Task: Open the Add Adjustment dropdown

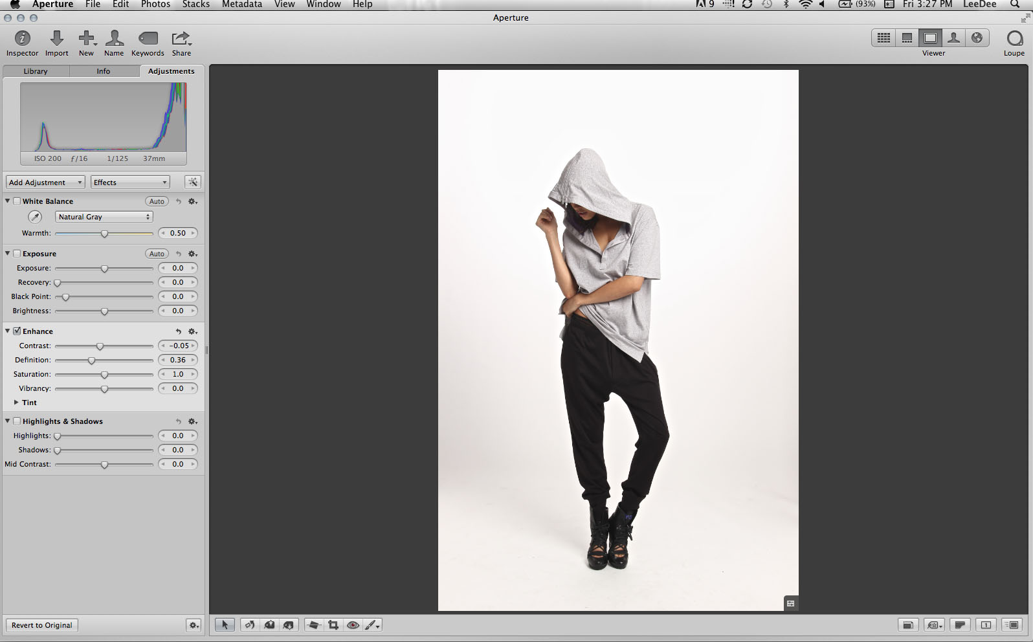Action: [x=45, y=183]
